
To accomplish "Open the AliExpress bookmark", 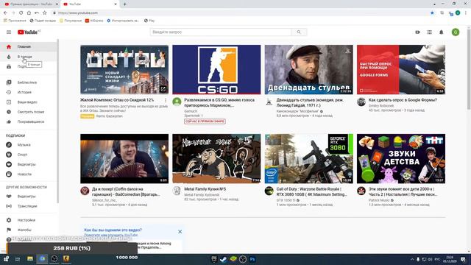I will pyautogui.click(x=94, y=21).
